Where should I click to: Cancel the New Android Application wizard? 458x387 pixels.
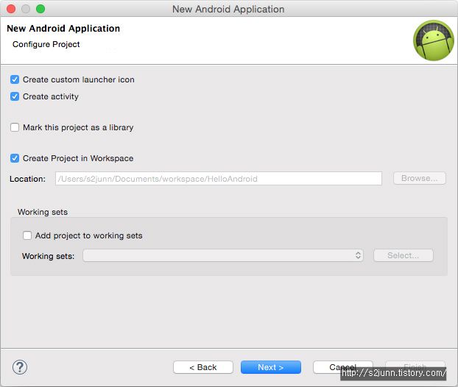click(342, 367)
